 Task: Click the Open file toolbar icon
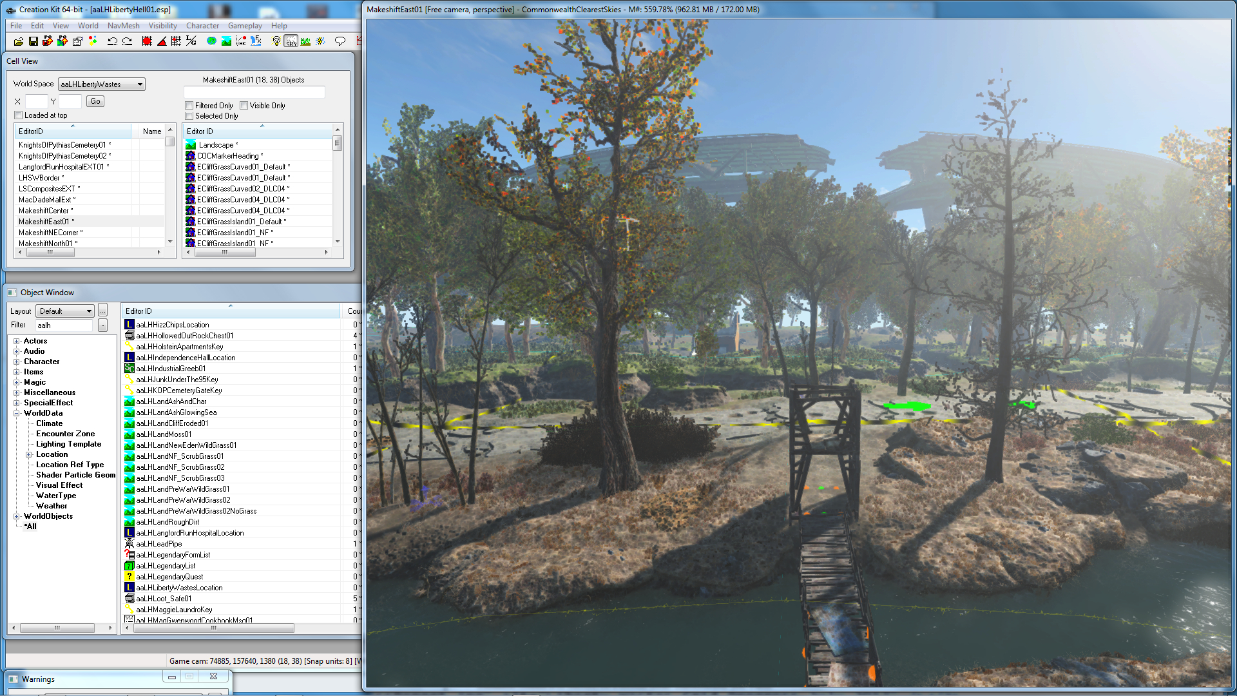(x=18, y=41)
